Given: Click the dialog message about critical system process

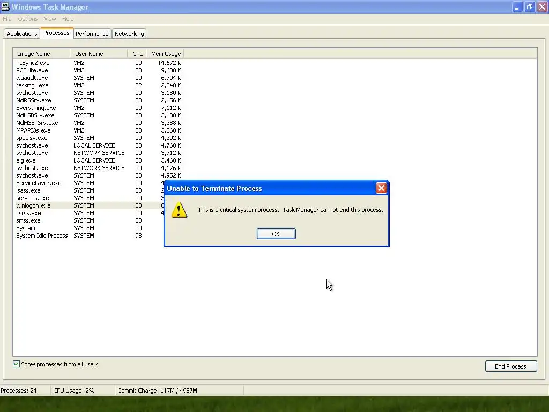Looking at the screenshot, I should pos(291,210).
